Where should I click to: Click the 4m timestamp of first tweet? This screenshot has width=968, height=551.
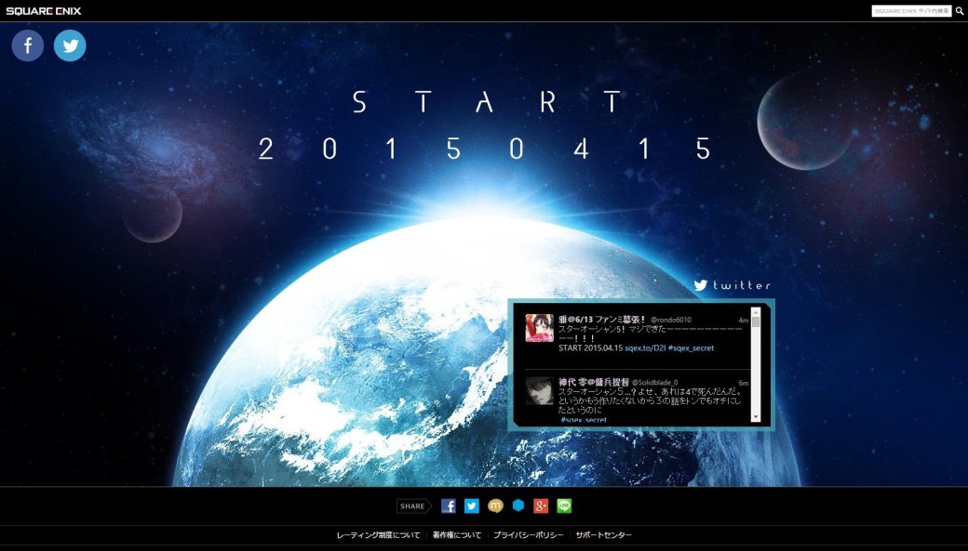[744, 321]
